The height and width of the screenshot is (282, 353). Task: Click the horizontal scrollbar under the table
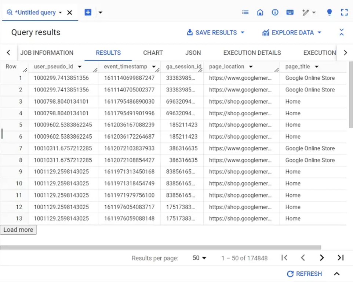tap(160, 247)
